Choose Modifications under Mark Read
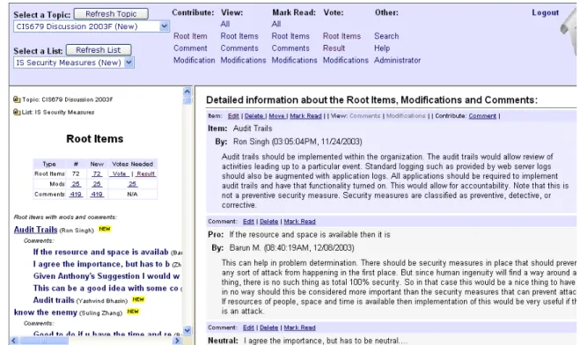Viewport: 580px width, 345px height. pos(294,60)
